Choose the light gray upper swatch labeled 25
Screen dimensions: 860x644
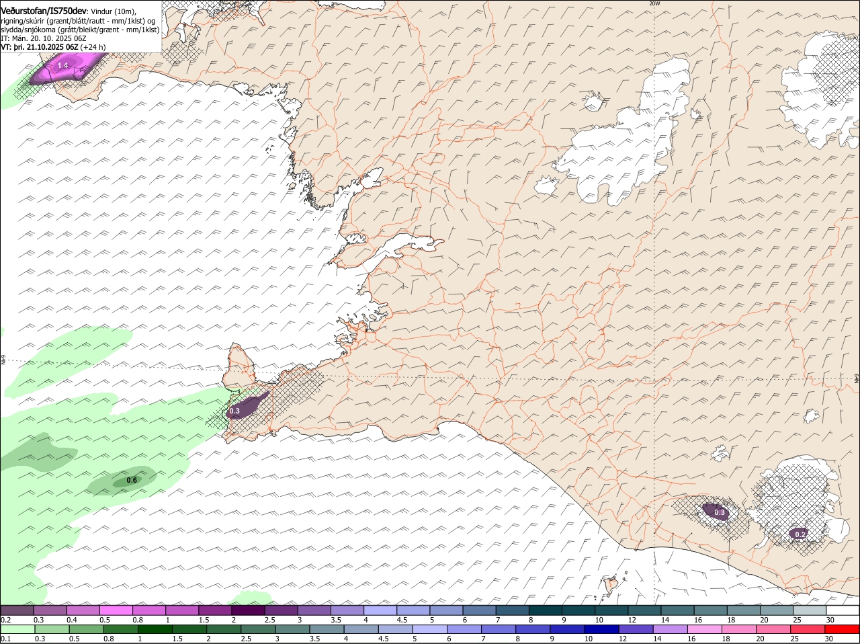coord(809,610)
